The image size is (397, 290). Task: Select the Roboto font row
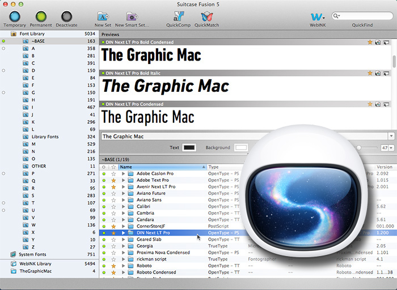tap(248, 266)
